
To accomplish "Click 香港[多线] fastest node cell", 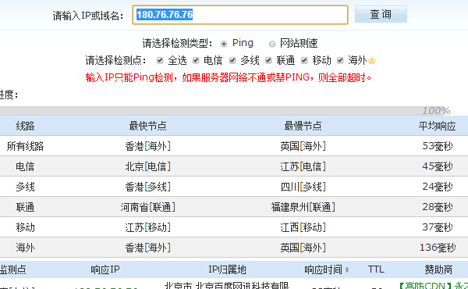I will (147, 187).
